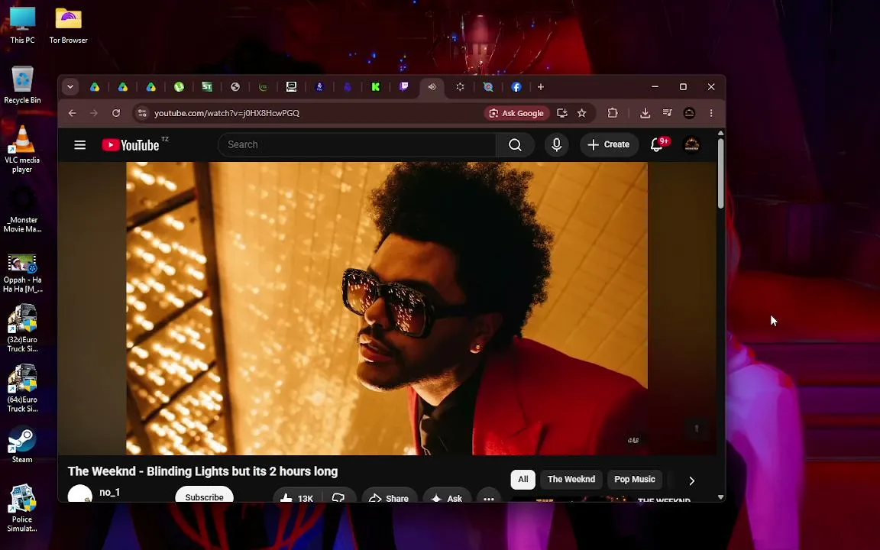Dislike the video with thumbs down

pyautogui.click(x=338, y=497)
